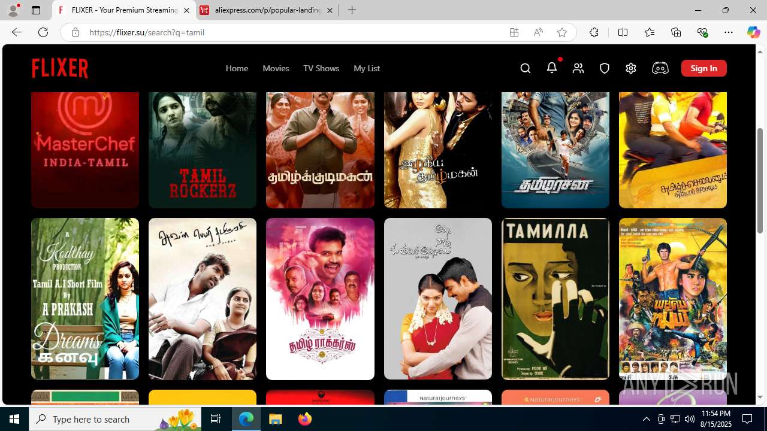Go to Home in Flixer navigation
This screenshot has width=767, height=431.
pyautogui.click(x=237, y=68)
